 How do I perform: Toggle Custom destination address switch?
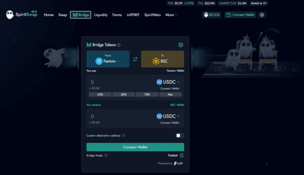[x=180, y=135]
